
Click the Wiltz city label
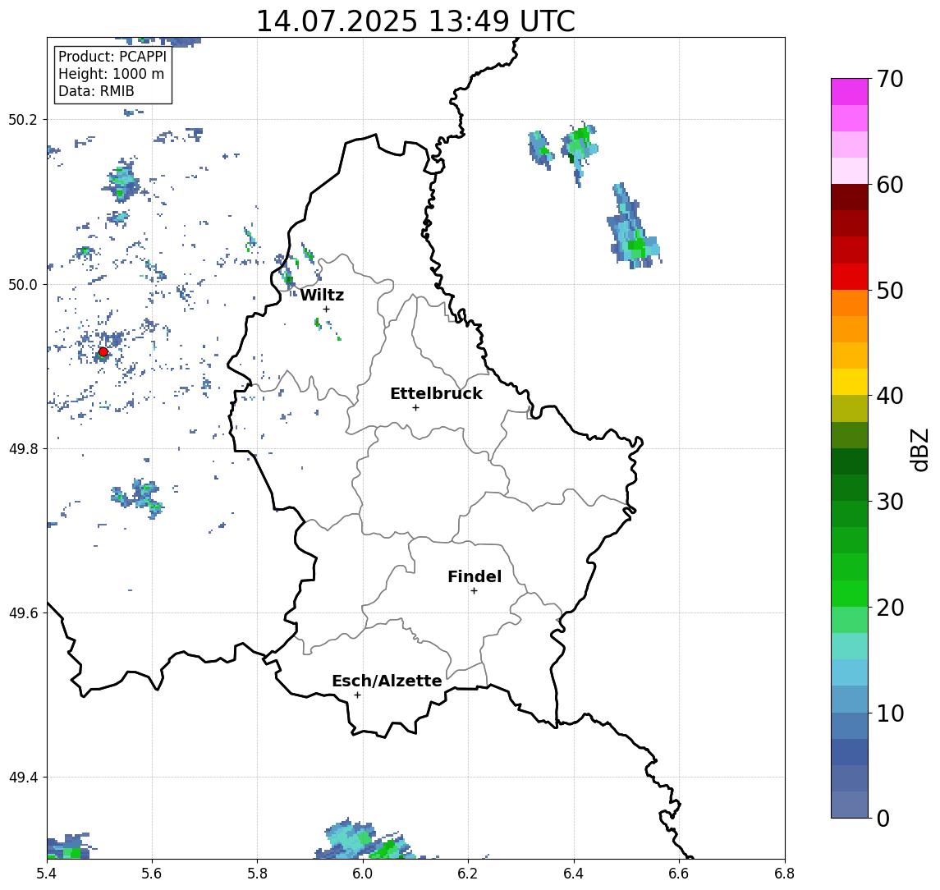pyautogui.click(x=322, y=295)
